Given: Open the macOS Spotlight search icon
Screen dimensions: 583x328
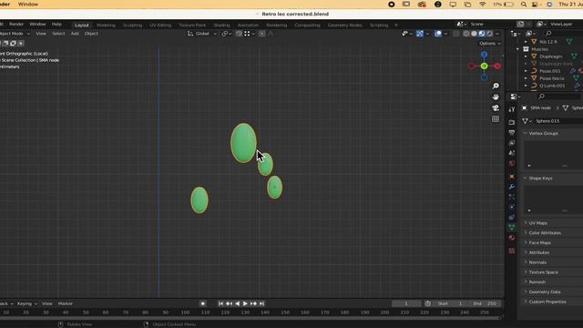Looking at the screenshot, I should tap(524, 5).
